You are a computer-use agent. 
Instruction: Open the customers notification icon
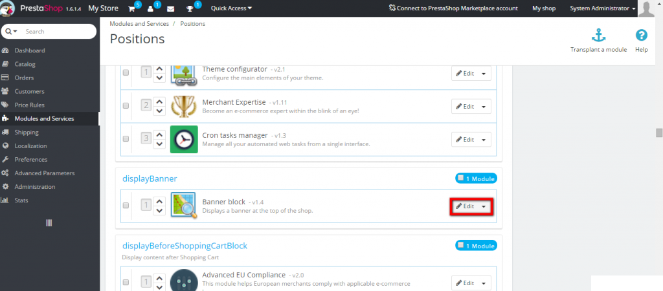pyautogui.click(x=150, y=8)
